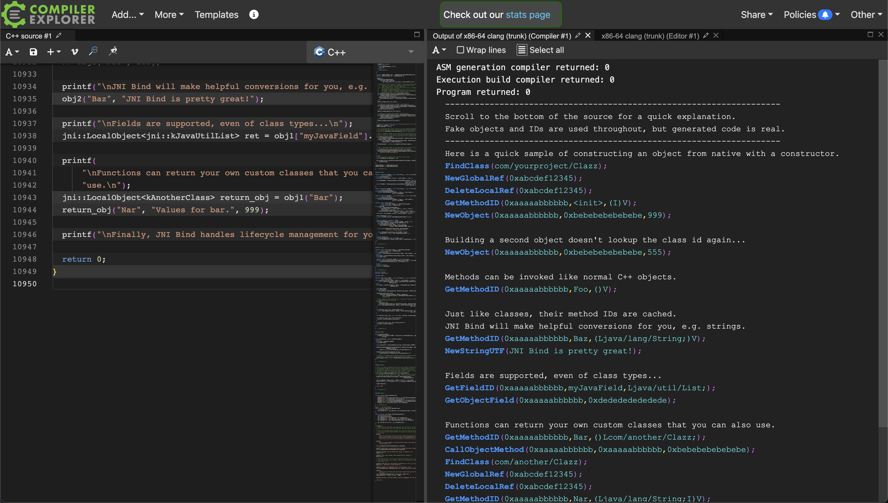The image size is (888, 503).
Task: Click the Select all lines icon
Action: click(x=522, y=50)
